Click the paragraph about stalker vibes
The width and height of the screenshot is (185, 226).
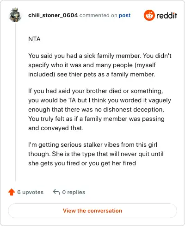(96, 154)
